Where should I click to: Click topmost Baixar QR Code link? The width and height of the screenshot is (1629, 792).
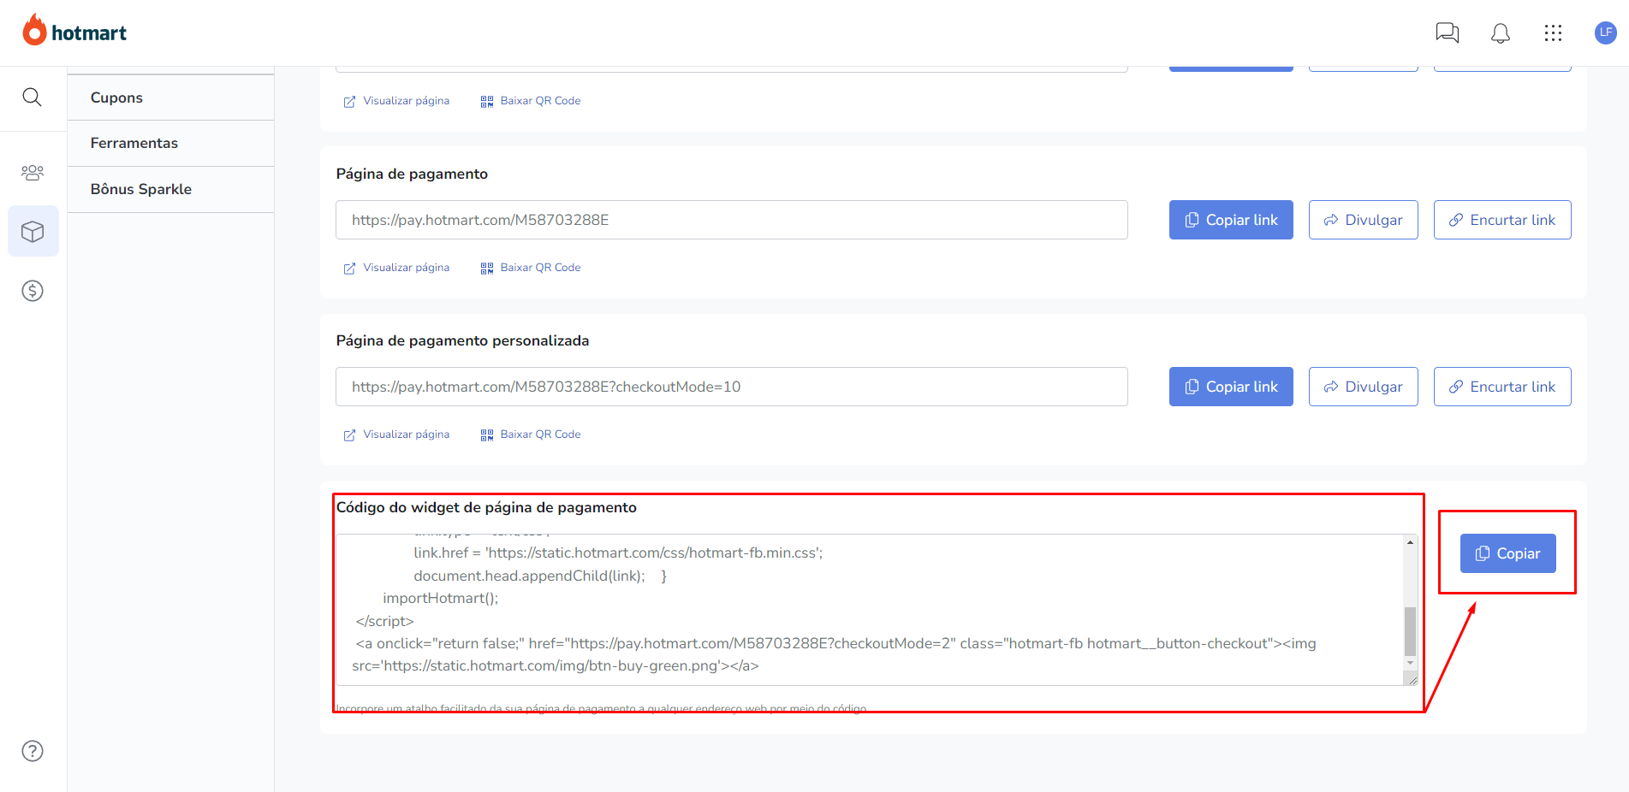(531, 101)
